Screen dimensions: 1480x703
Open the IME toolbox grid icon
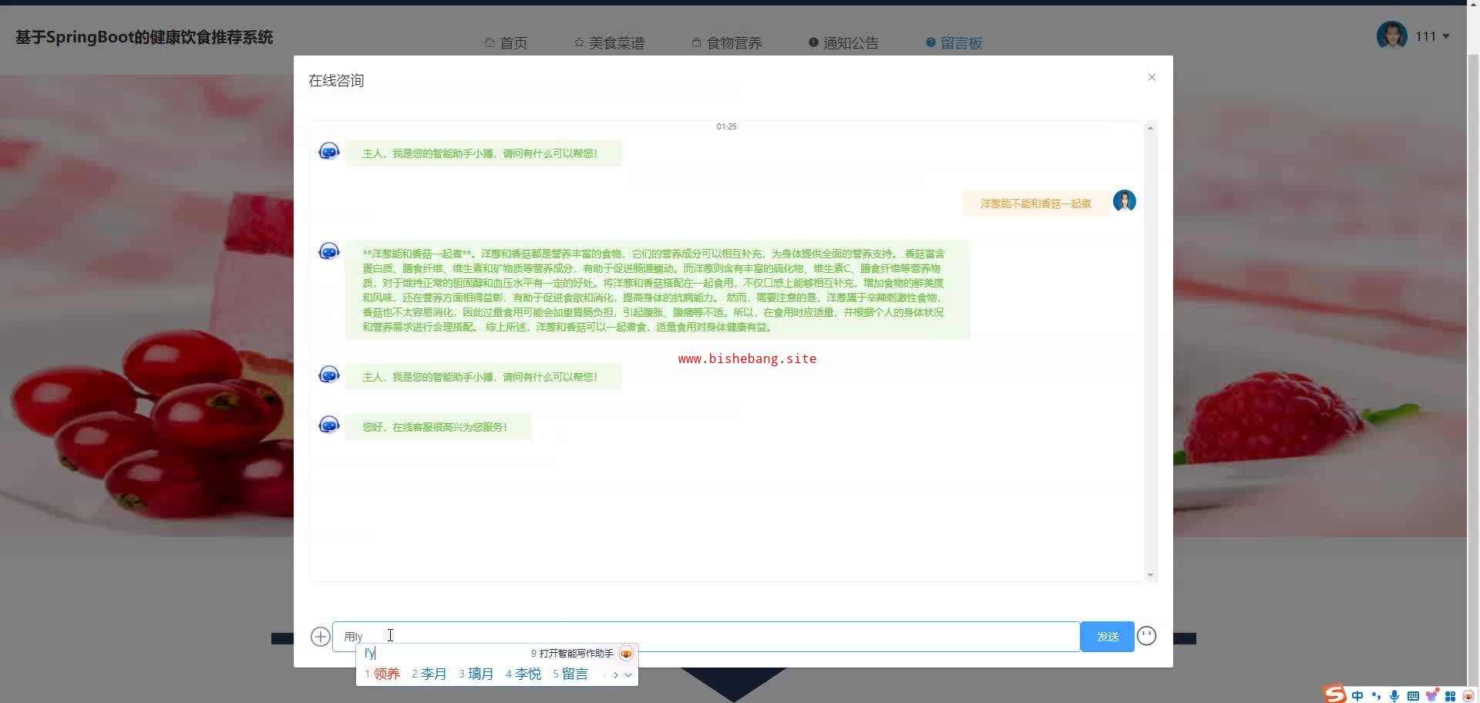click(1450, 696)
